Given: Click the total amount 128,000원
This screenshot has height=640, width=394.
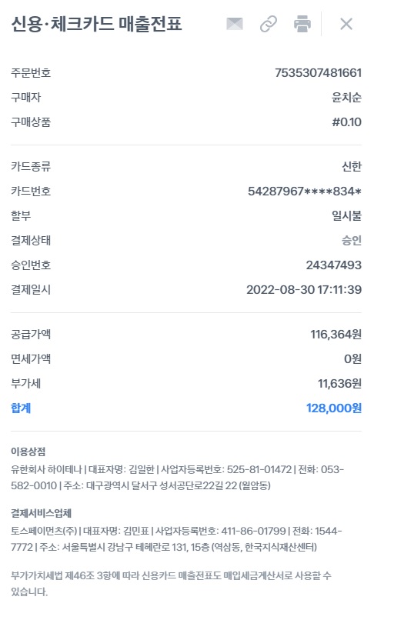Looking at the screenshot, I should (x=333, y=408).
